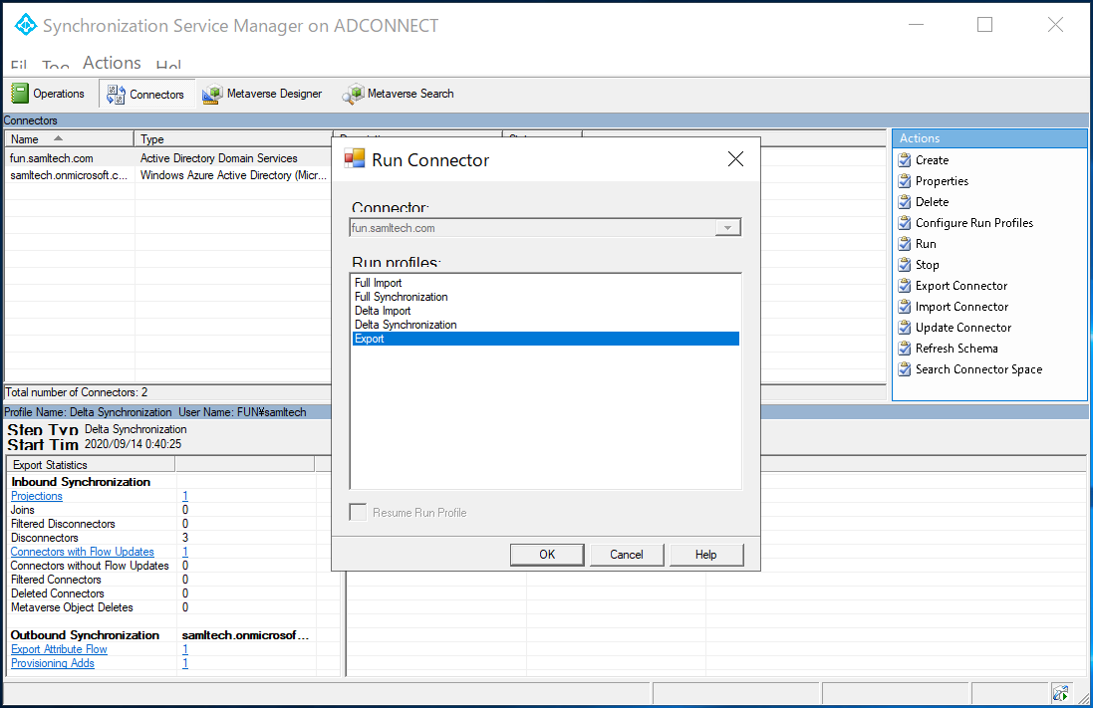The width and height of the screenshot is (1093, 708).
Task: Close the Run Connector dialog
Action: 735,159
